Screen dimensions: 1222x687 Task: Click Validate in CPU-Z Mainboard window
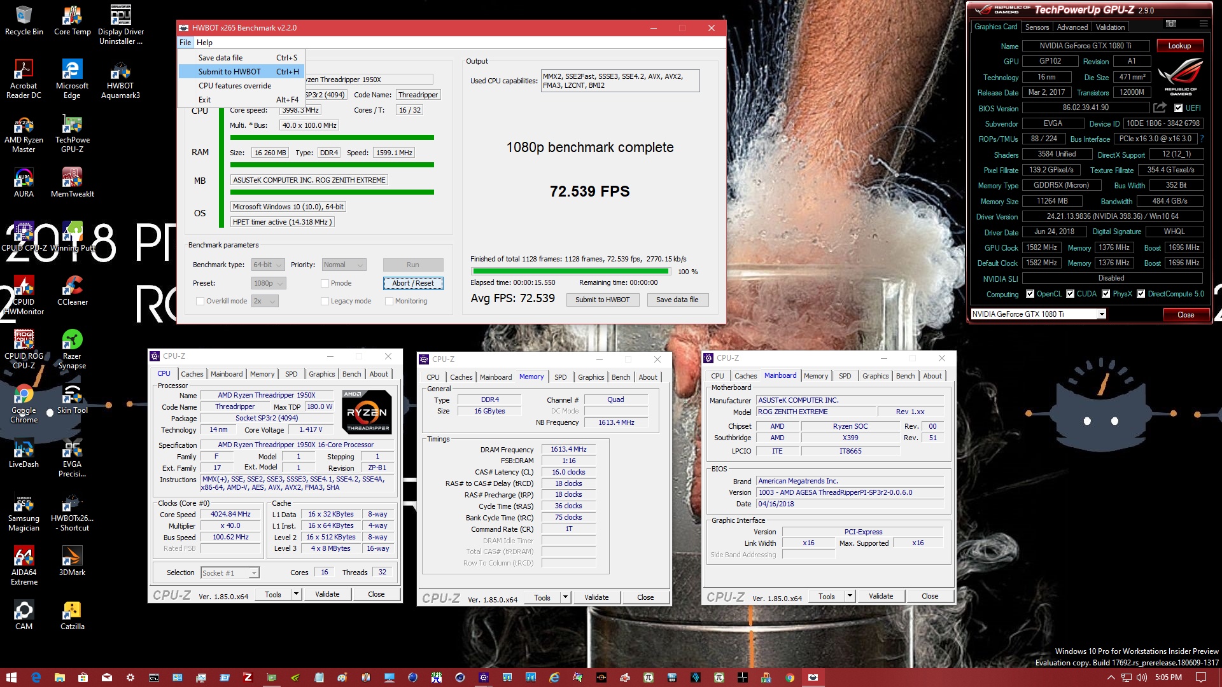point(881,596)
